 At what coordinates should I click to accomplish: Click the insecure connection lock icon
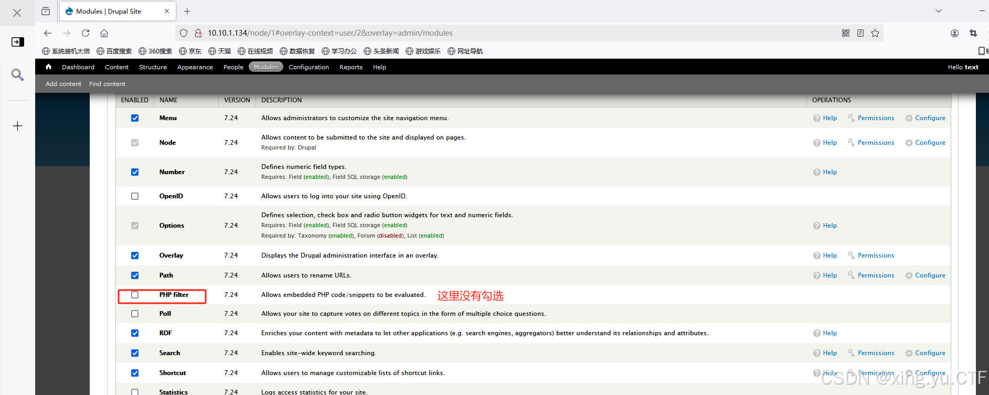click(198, 33)
